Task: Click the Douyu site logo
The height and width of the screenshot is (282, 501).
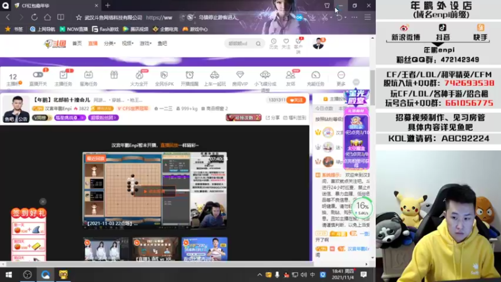Action: 55,43
